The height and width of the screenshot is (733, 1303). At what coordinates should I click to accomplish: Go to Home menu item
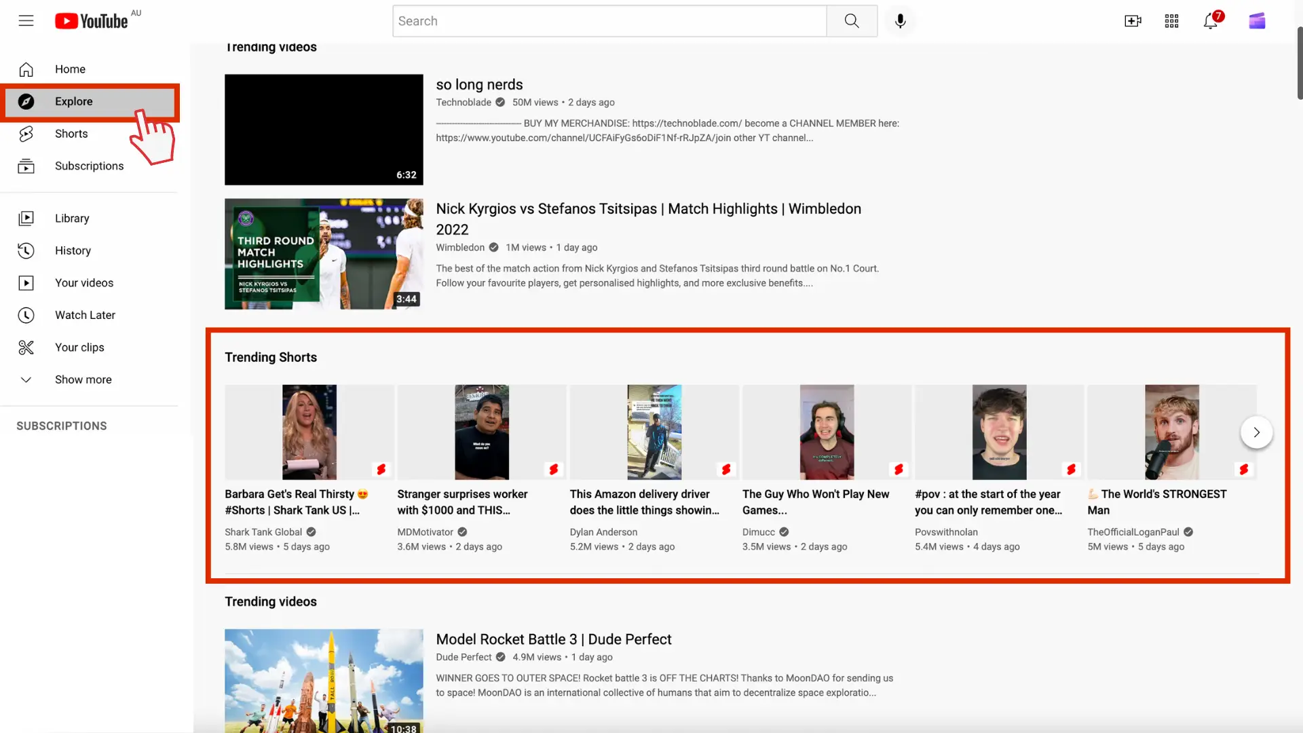point(88,69)
